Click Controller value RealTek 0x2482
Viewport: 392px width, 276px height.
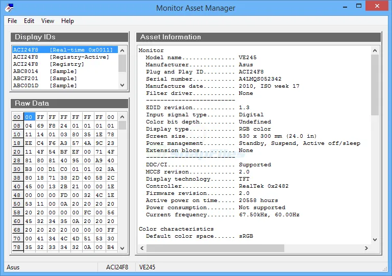(x=264, y=186)
